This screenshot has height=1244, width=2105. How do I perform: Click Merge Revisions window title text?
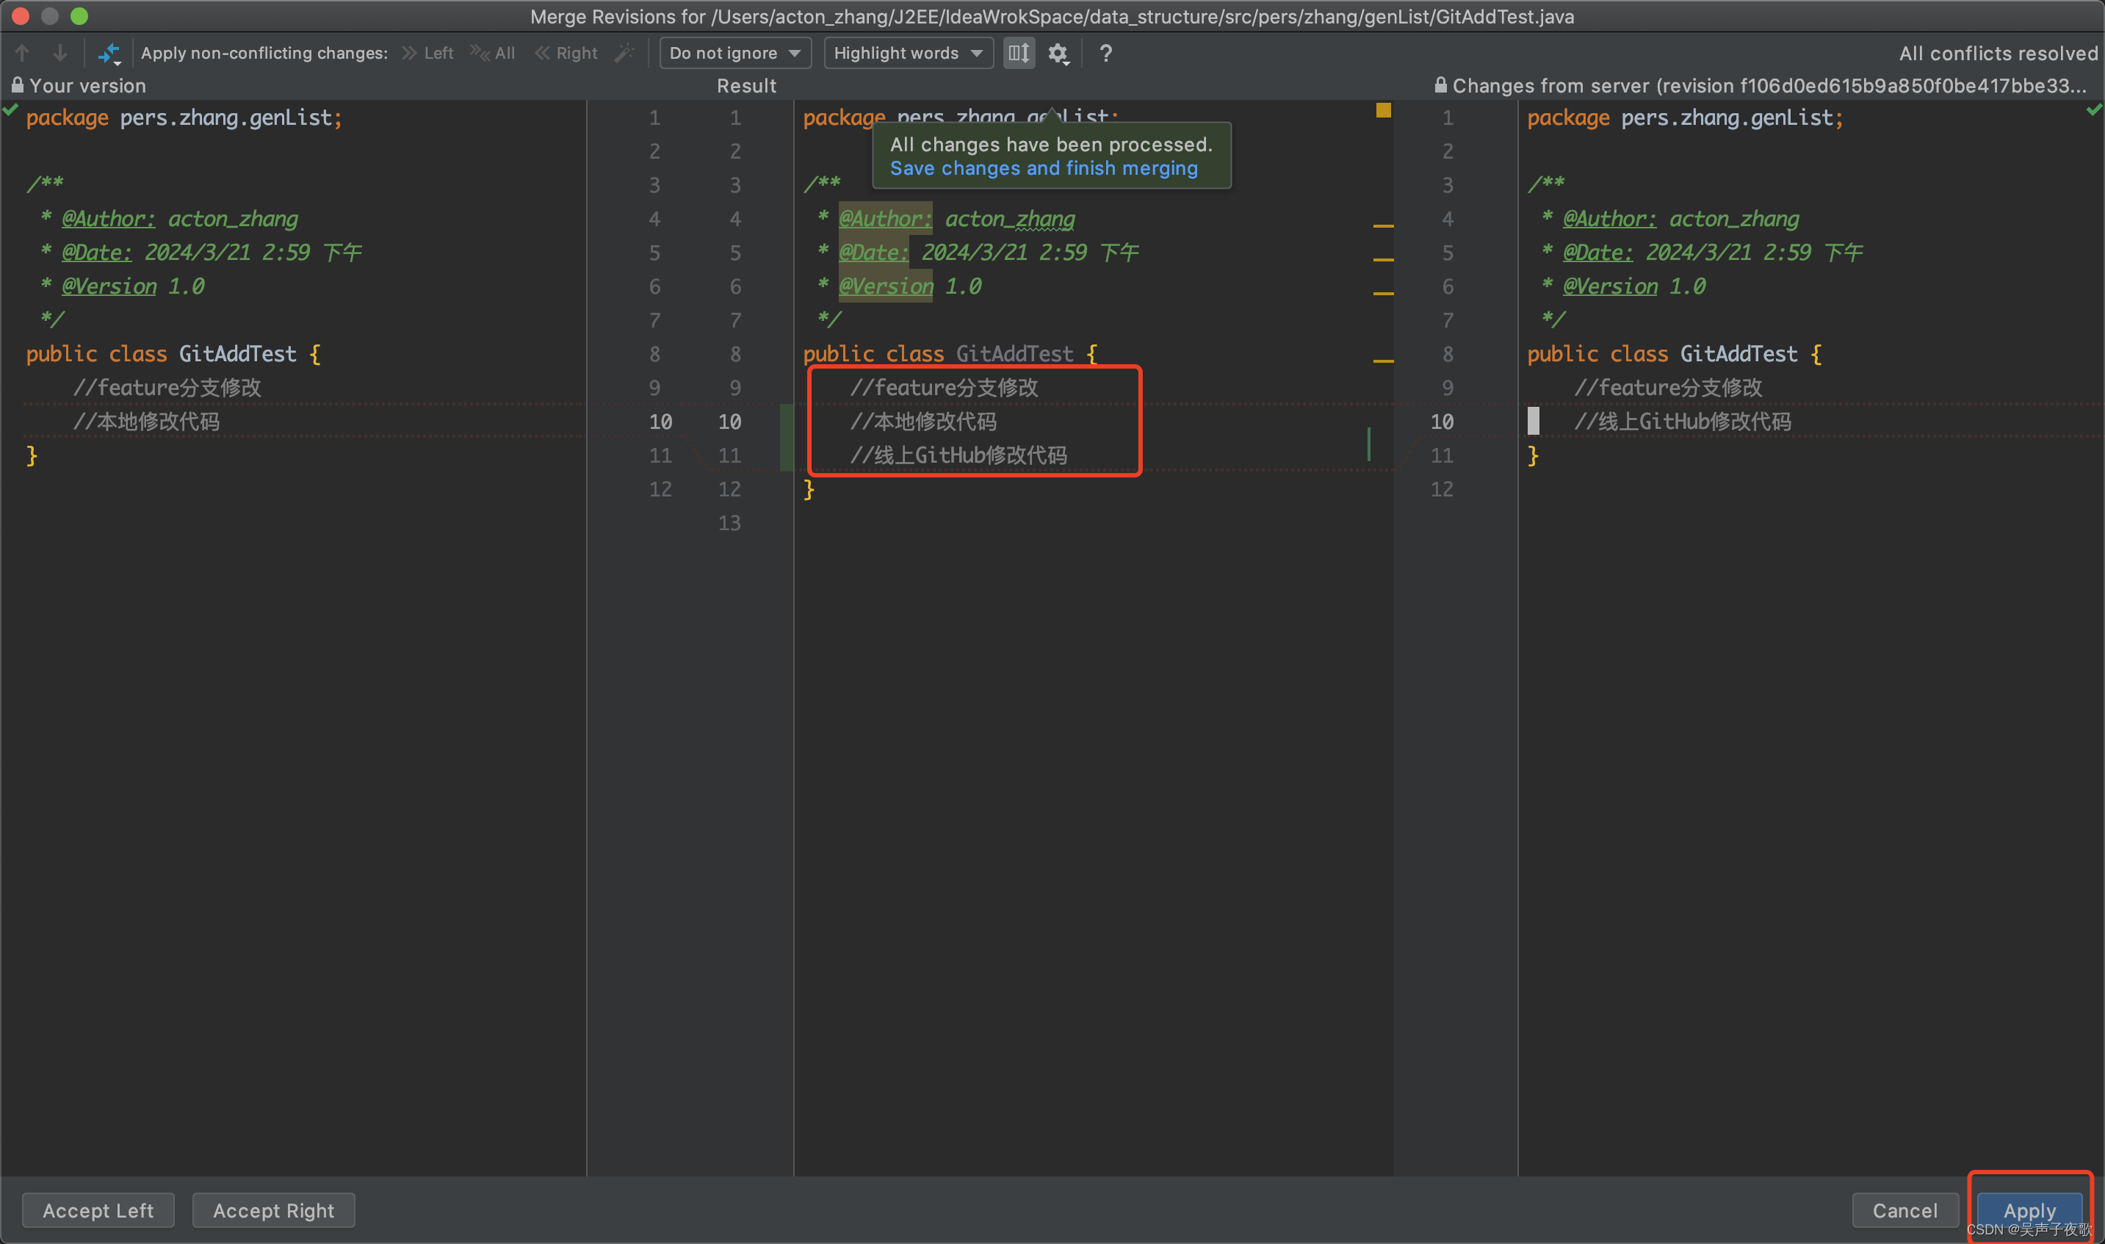(x=1052, y=17)
